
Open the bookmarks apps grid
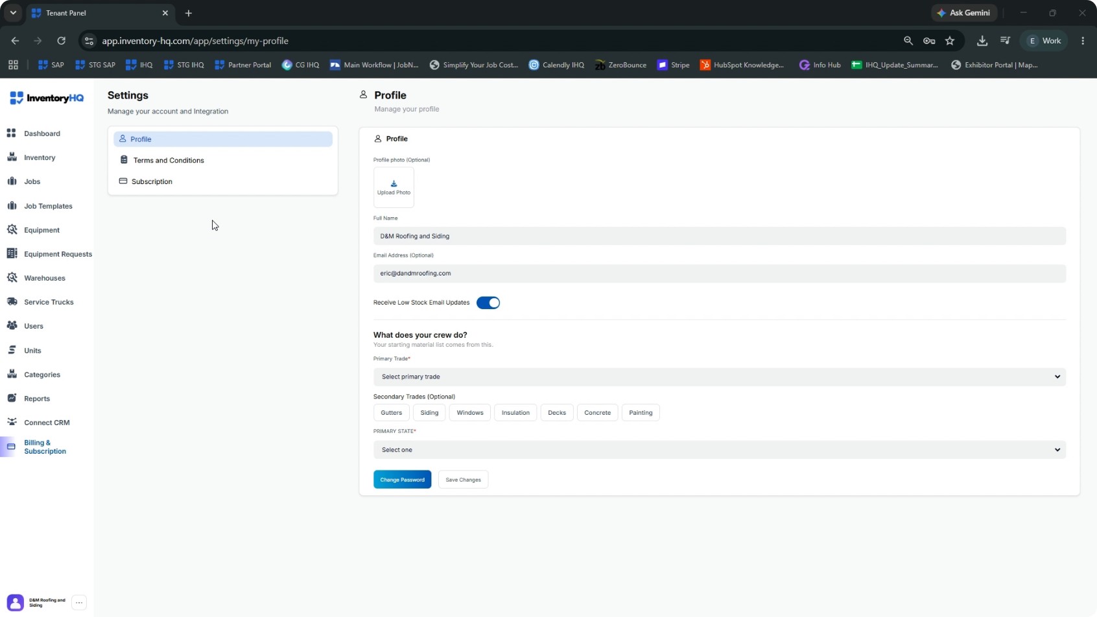pyautogui.click(x=13, y=65)
